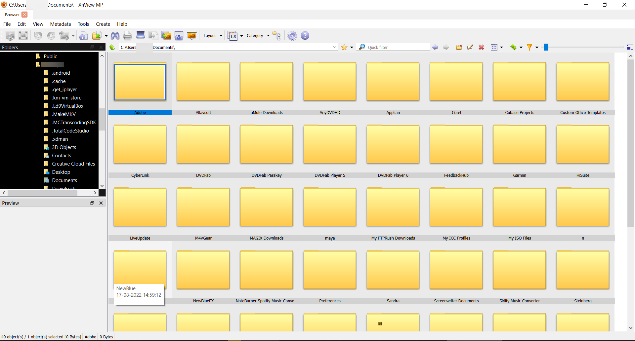The height and width of the screenshot is (341, 635).
Task: Open the View menu
Action: point(38,24)
